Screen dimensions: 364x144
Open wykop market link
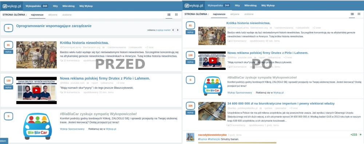pos(164,30)
